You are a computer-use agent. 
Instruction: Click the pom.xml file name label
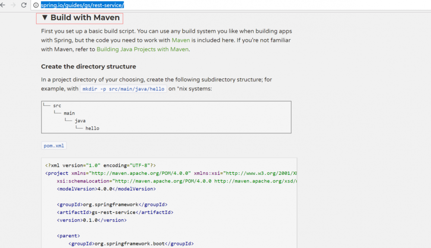click(54, 146)
